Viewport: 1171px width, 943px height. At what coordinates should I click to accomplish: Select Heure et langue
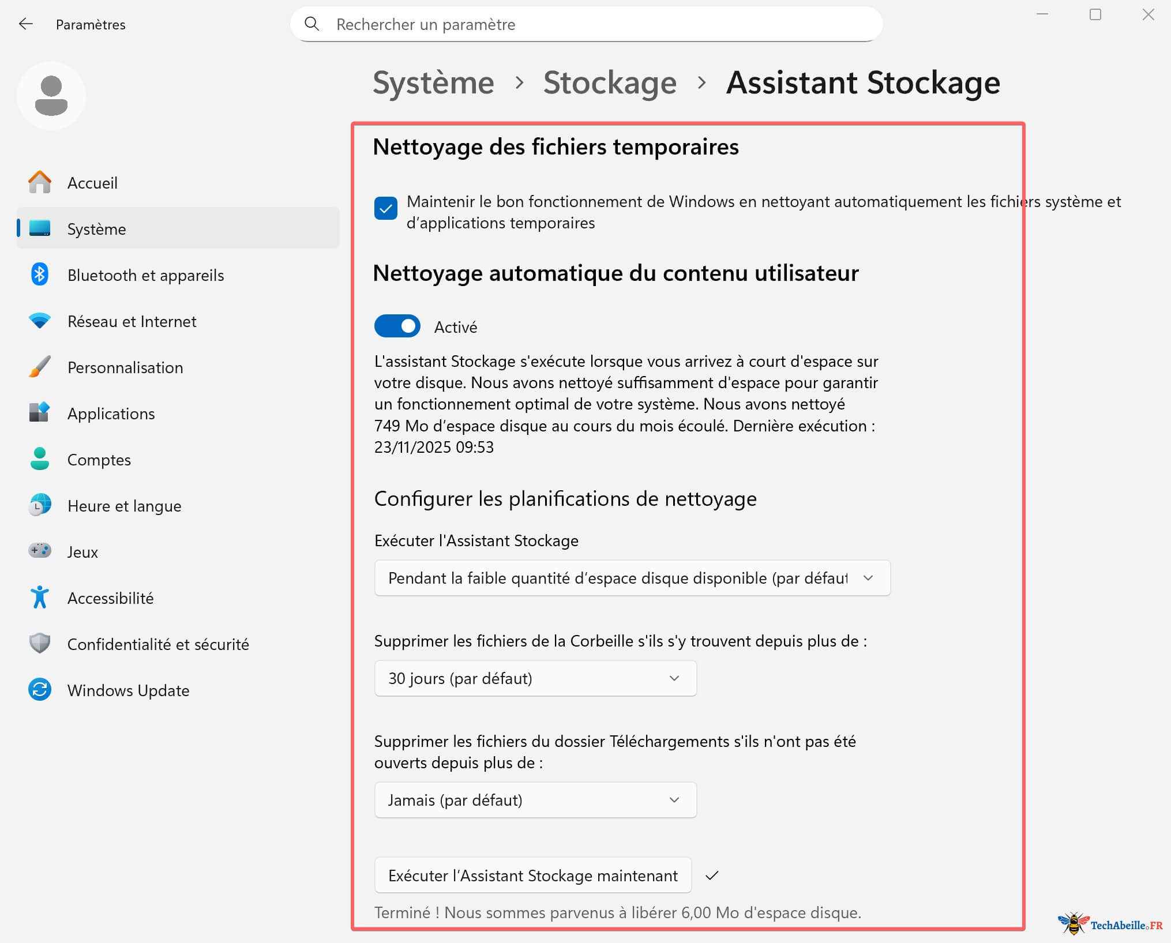tap(124, 506)
